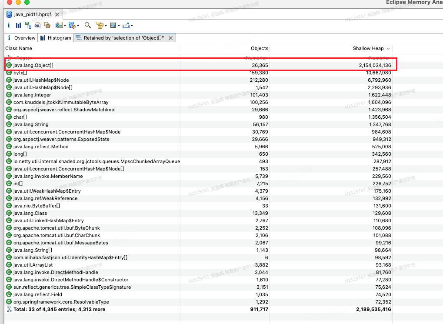
Task: Select the com.alibaba.fastjson IdentityHashMap$Entry[] row
Action: [198, 257]
